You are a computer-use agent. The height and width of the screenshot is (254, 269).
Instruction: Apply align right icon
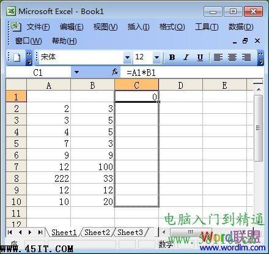(246, 58)
